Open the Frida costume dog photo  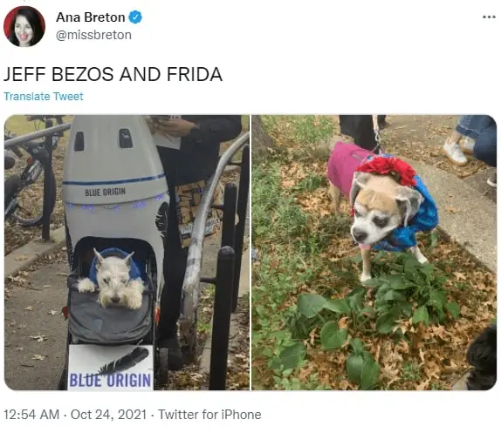(374, 252)
